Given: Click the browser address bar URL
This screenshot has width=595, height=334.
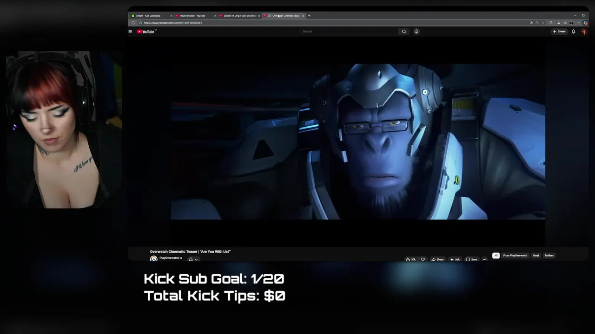Looking at the screenshot, I should tap(172, 23).
